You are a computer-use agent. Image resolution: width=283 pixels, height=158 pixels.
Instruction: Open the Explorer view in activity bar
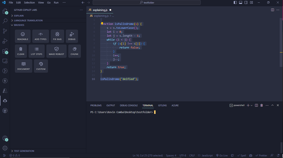[x=5, y=11]
